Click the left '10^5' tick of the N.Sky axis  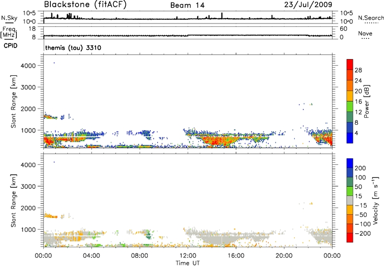(x=29, y=13)
